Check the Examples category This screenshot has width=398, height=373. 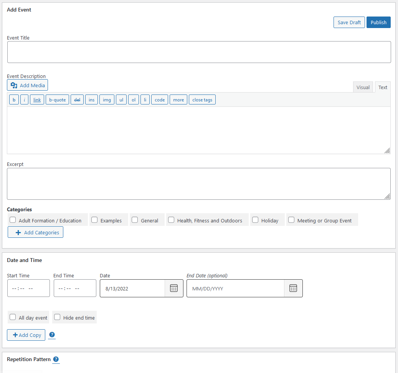click(94, 220)
